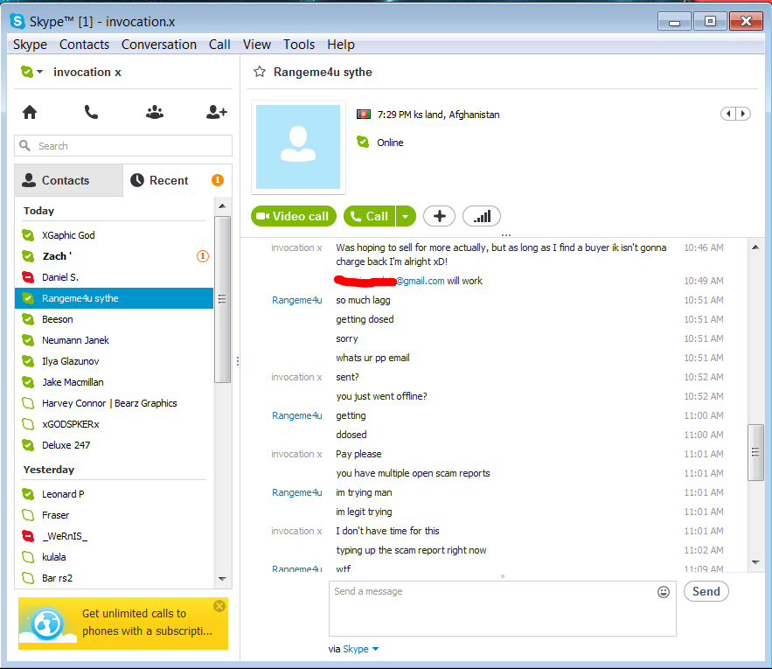Open the Call menu
772x669 pixels.
coord(219,45)
